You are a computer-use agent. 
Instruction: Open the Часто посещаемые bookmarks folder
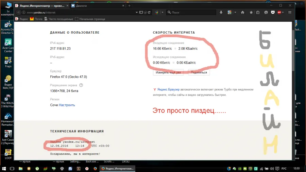coord(59,19)
